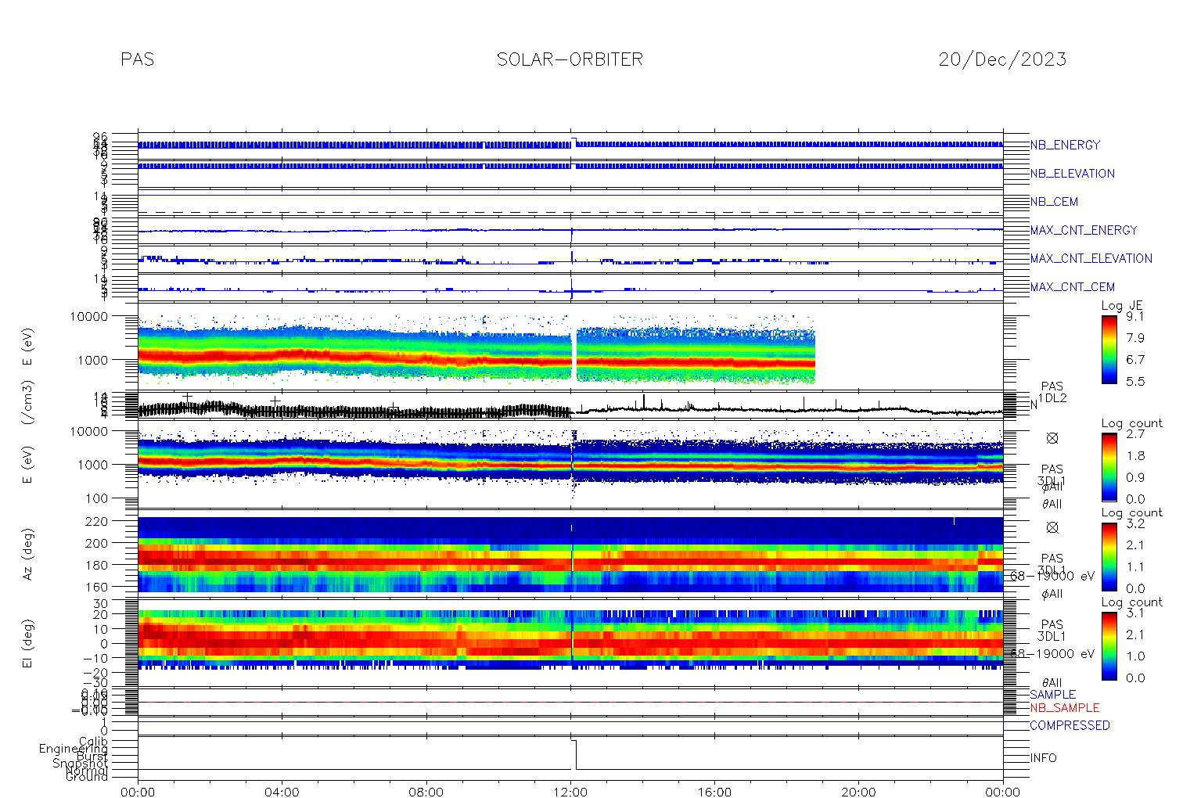Click the 68-19000 eV label beside the elevation panel
This screenshot has width=1183, height=798.
coord(1052,653)
